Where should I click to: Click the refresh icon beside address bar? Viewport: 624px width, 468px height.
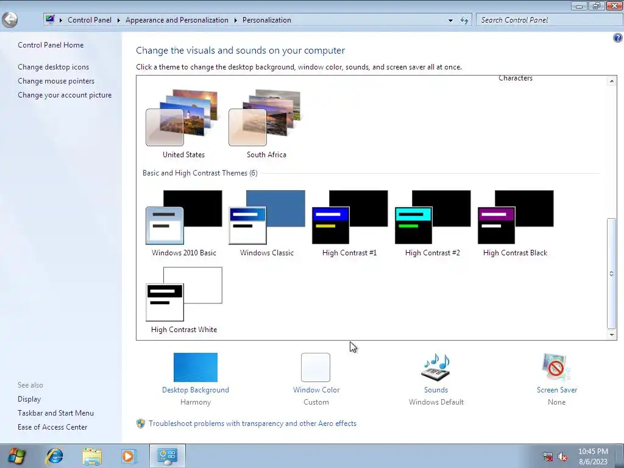464,20
